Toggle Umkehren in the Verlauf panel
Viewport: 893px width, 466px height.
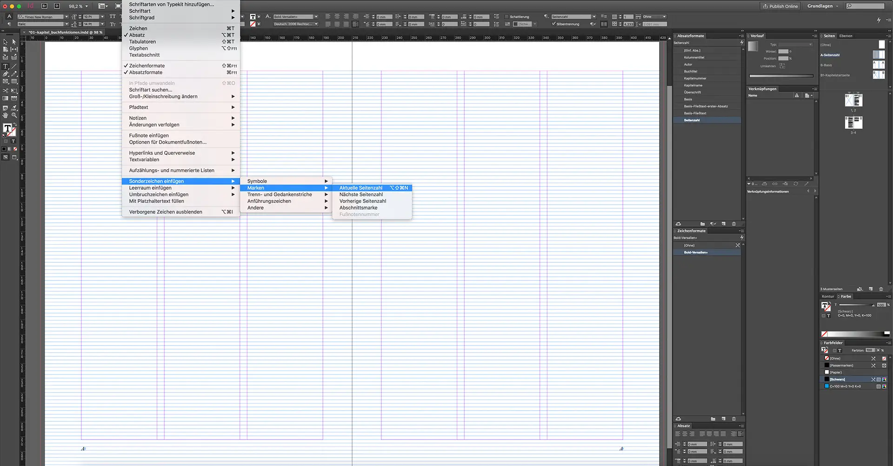(782, 66)
